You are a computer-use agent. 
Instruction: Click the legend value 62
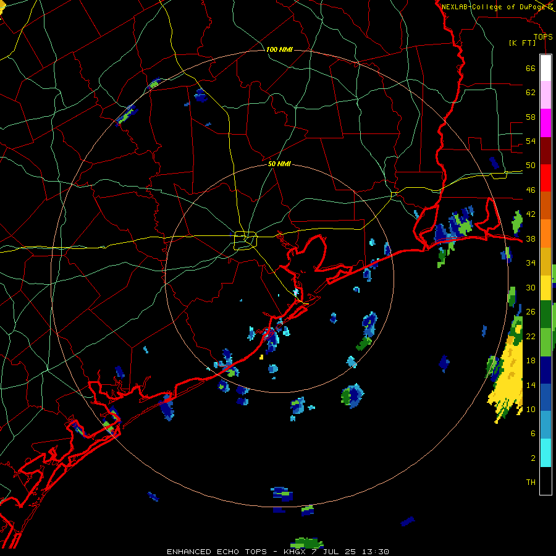click(x=531, y=93)
